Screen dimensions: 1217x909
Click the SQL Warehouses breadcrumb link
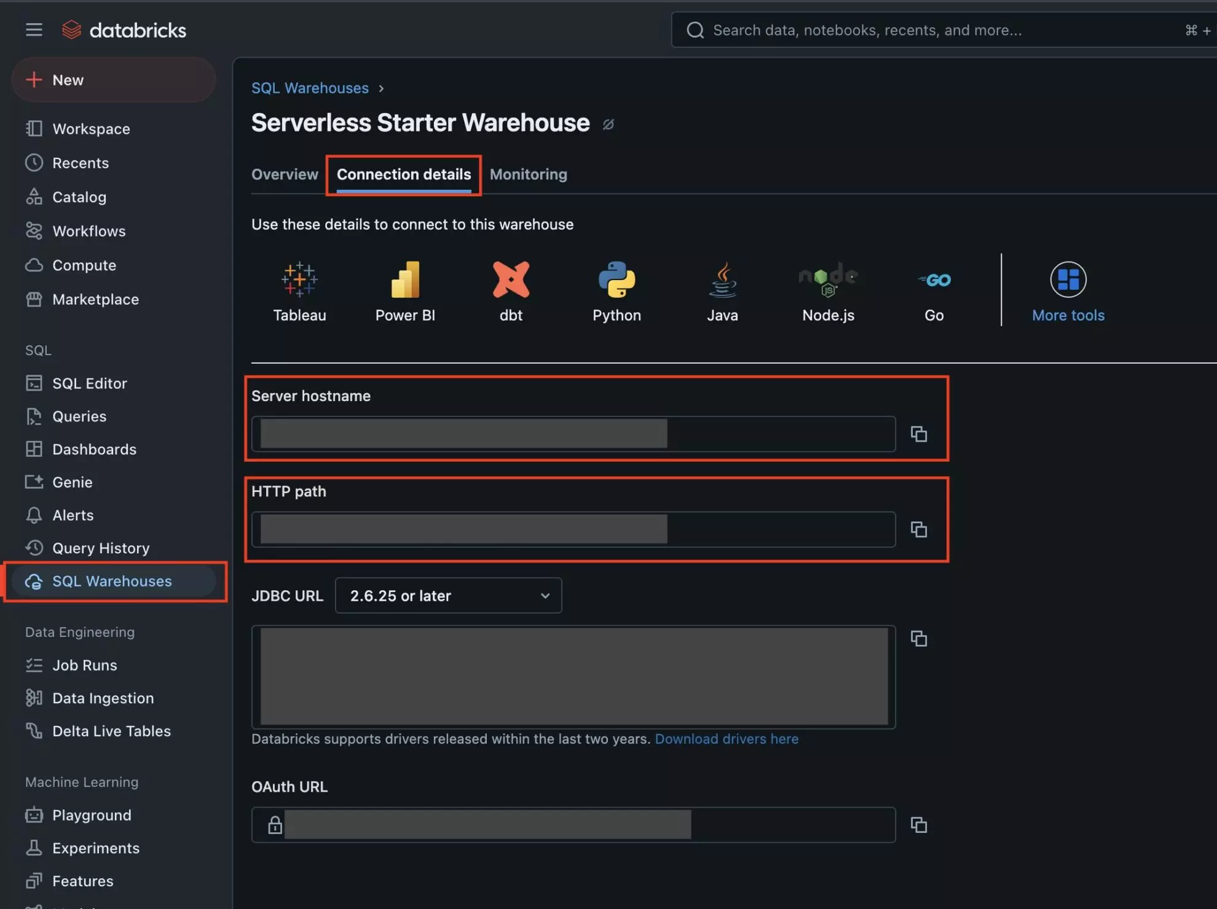310,88
